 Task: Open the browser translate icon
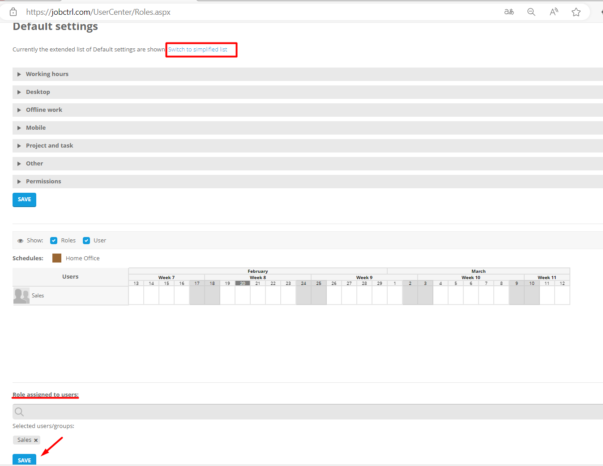(509, 12)
